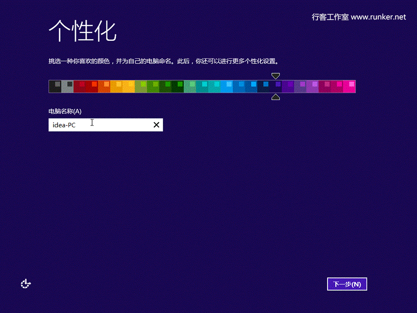417x313 pixels.
Task: Click the downward arrow marker above the color bar
Action: coord(276,75)
